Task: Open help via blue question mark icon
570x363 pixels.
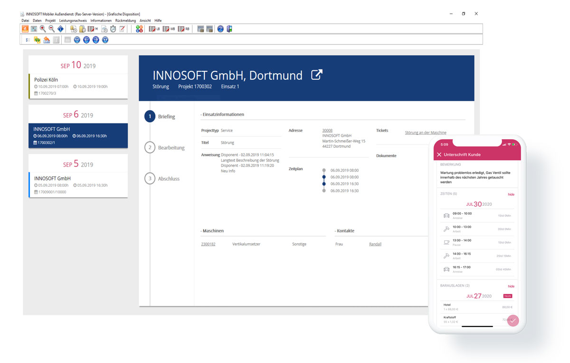Action: [x=220, y=29]
